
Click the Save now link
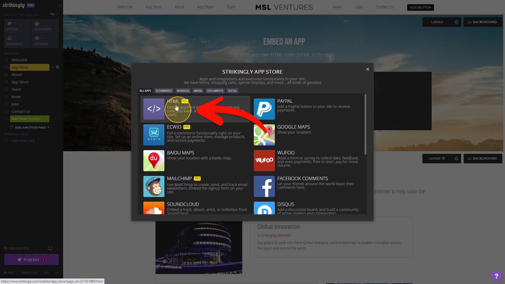click(x=32, y=15)
